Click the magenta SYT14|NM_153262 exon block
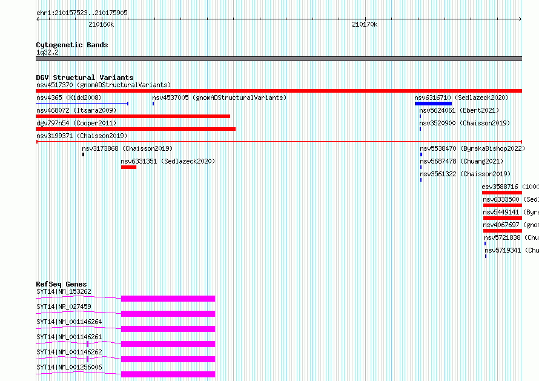Screen dimensions: 539x381 pyautogui.click(x=168, y=299)
